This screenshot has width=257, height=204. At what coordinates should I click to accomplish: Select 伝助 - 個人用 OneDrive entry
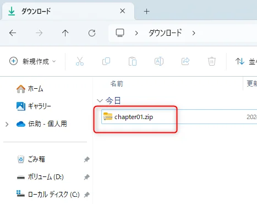click(x=42, y=124)
